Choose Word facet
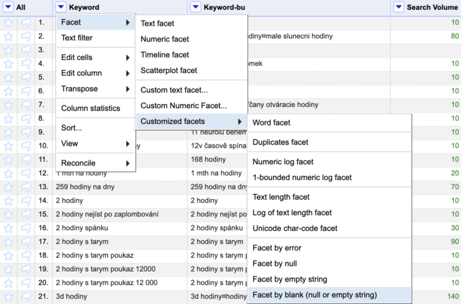The height and width of the screenshot is (304, 461). [x=329, y=123]
